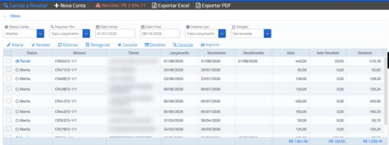The width and height of the screenshot is (389, 145).
Task: Click the Exportar Excel file icon
Action: 155,5
